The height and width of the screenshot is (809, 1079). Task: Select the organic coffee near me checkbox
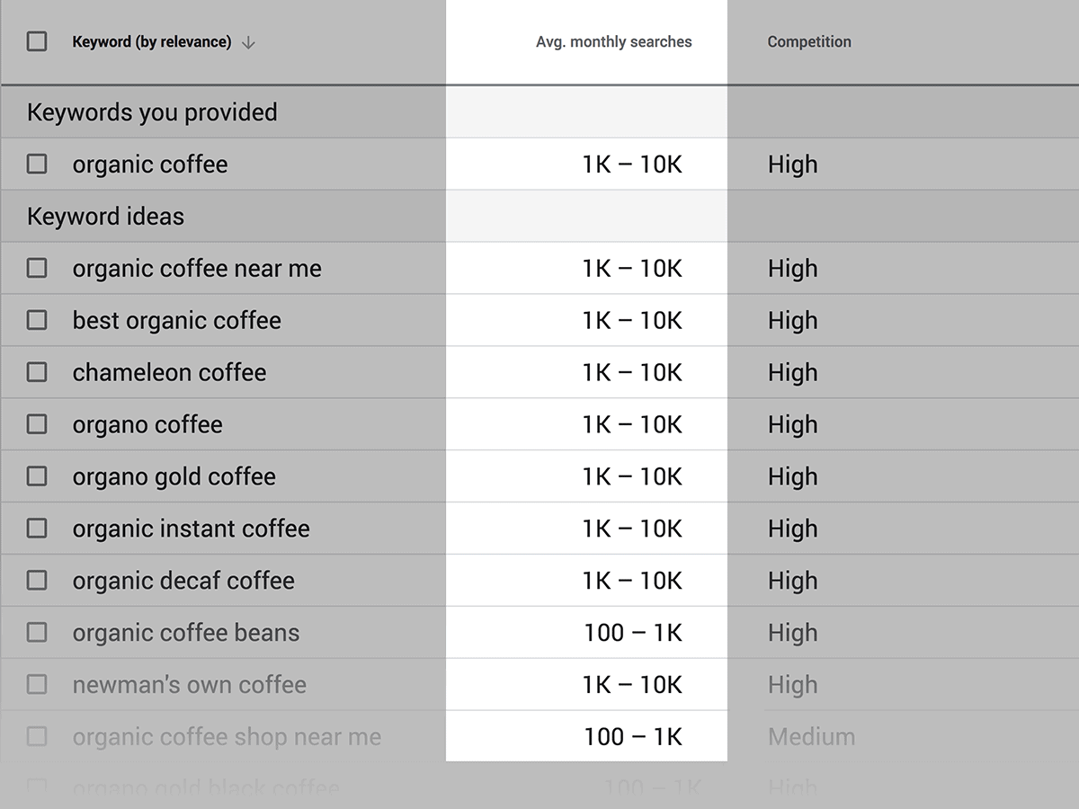pos(37,268)
